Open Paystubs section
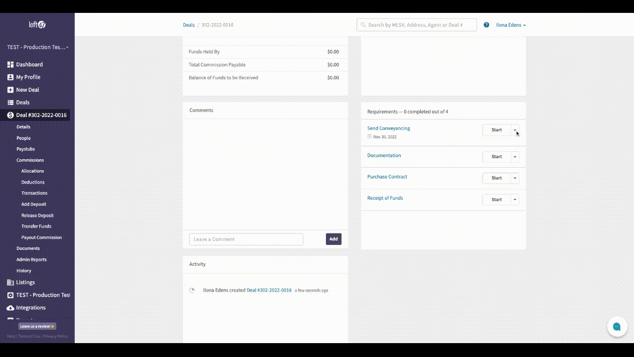This screenshot has height=357, width=634. (25, 149)
